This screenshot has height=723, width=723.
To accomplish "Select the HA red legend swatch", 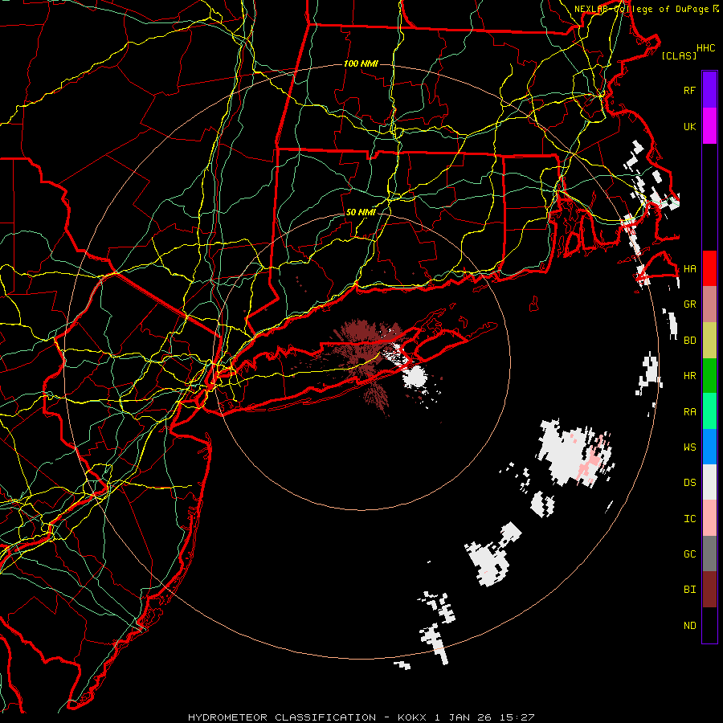I will tap(709, 268).
